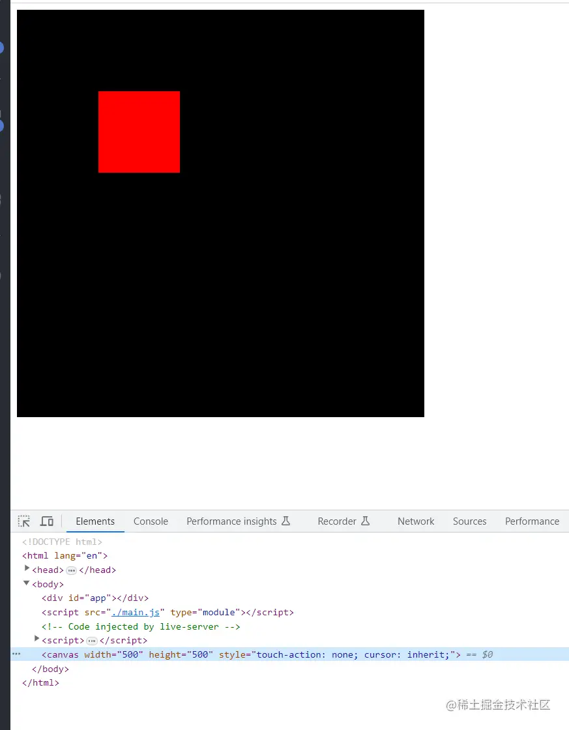This screenshot has width=569, height=730.
Task: Select the live-server comment node
Action: click(x=141, y=626)
